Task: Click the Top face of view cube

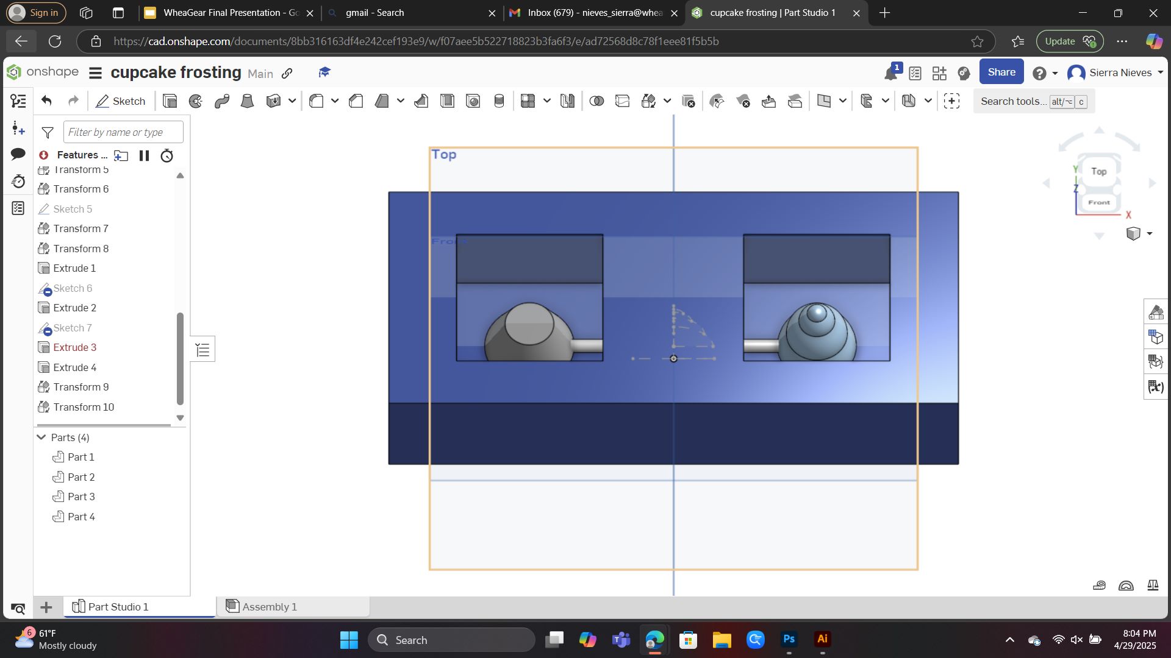Action: tap(1098, 172)
